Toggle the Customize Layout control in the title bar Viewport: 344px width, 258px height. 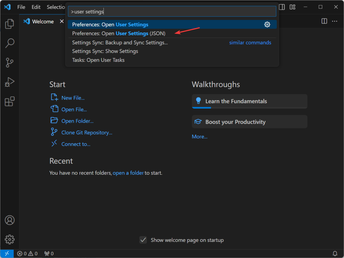point(292,7)
